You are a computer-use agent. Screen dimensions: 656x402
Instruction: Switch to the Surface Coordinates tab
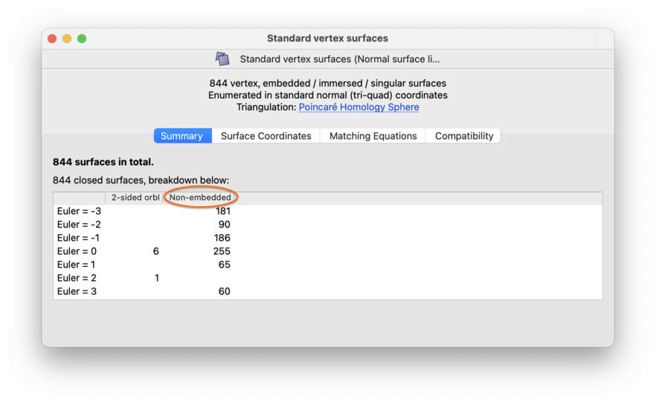pos(266,136)
